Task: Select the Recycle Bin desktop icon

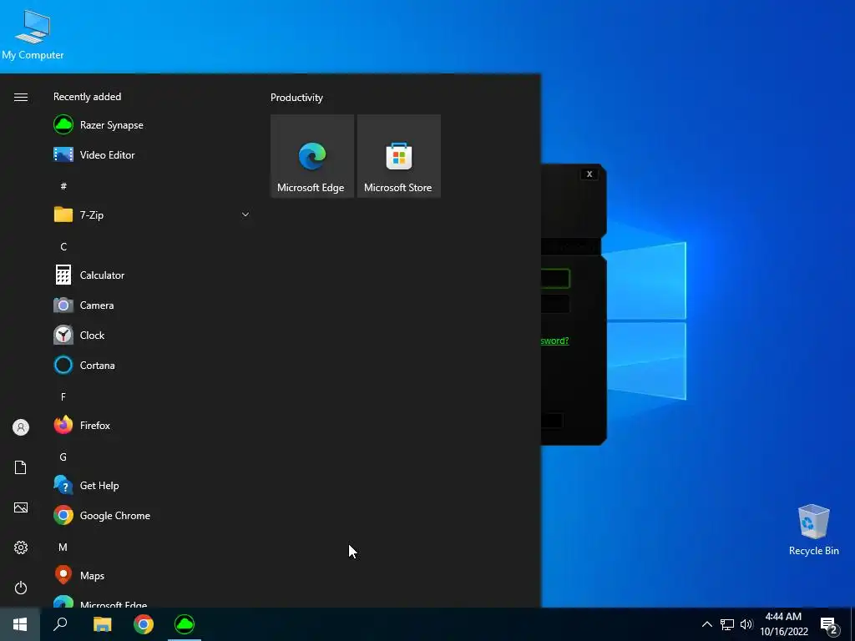Action: click(x=813, y=530)
